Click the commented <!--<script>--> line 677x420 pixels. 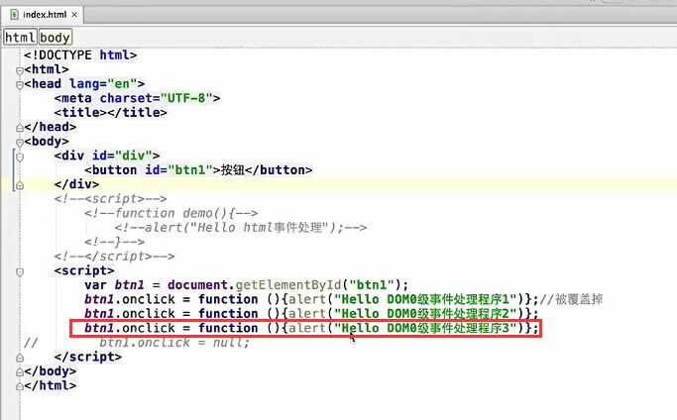[x=111, y=199]
